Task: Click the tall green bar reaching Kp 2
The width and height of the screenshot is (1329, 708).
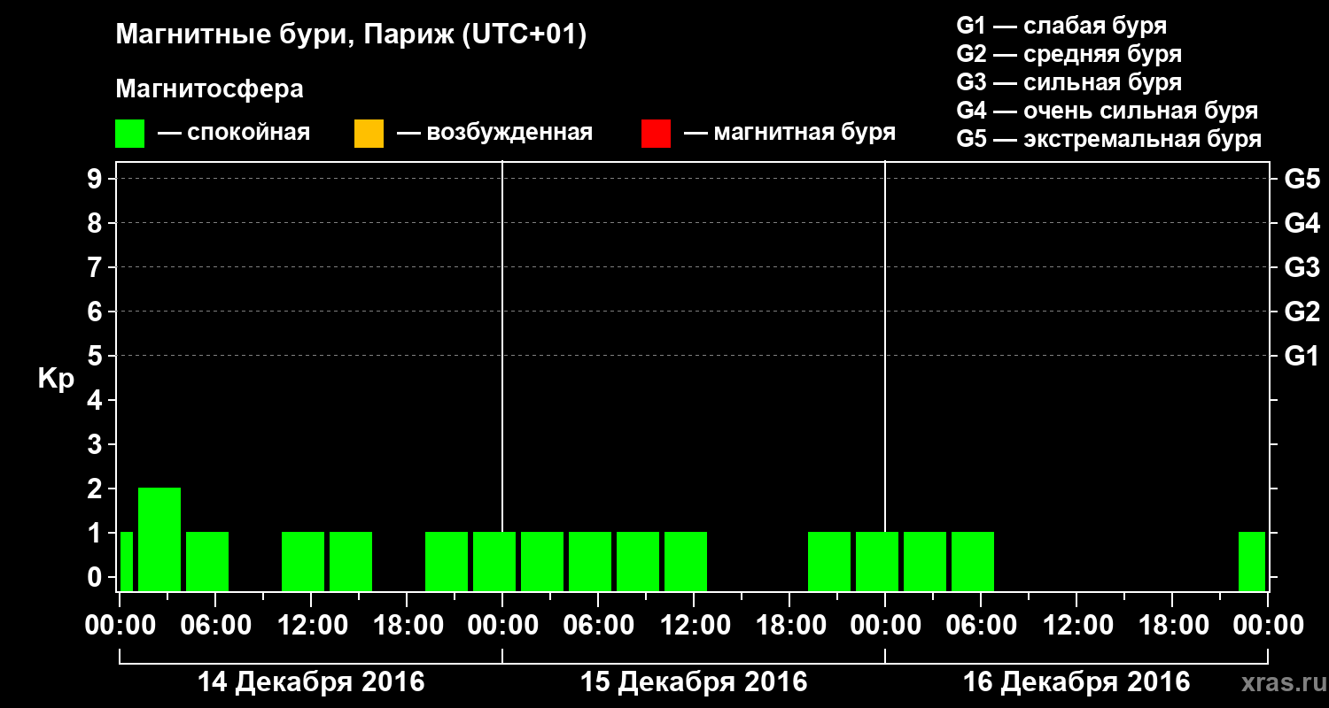Action: [x=159, y=539]
